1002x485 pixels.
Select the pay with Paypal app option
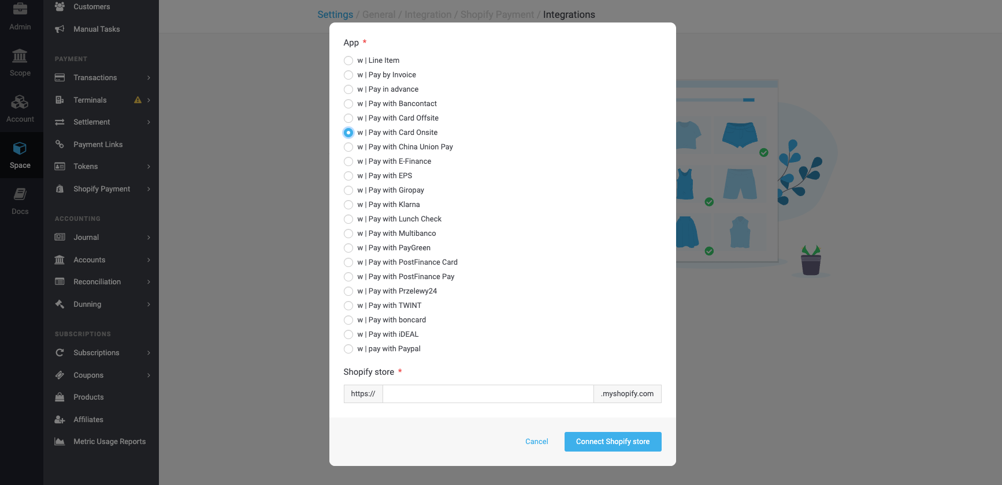pyautogui.click(x=348, y=349)
